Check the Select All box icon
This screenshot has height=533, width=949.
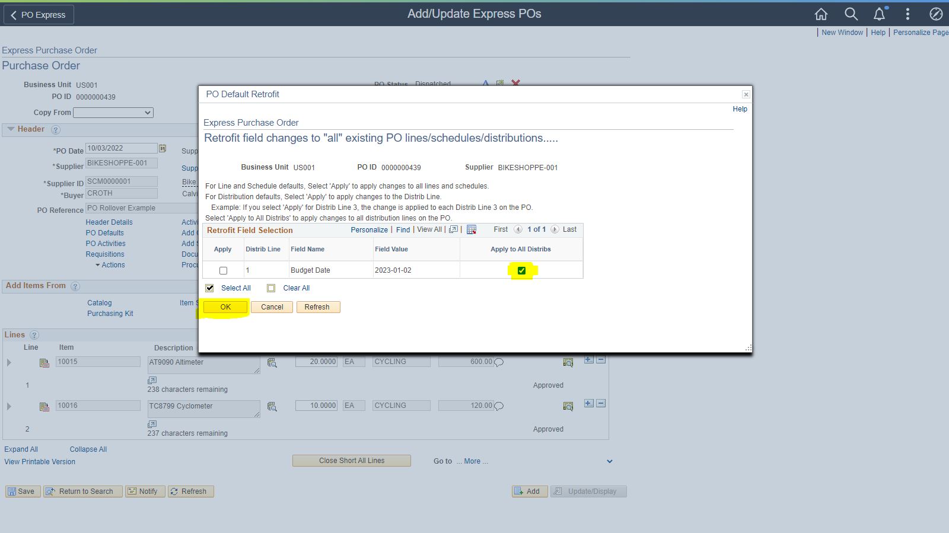[x=209, y=288]
